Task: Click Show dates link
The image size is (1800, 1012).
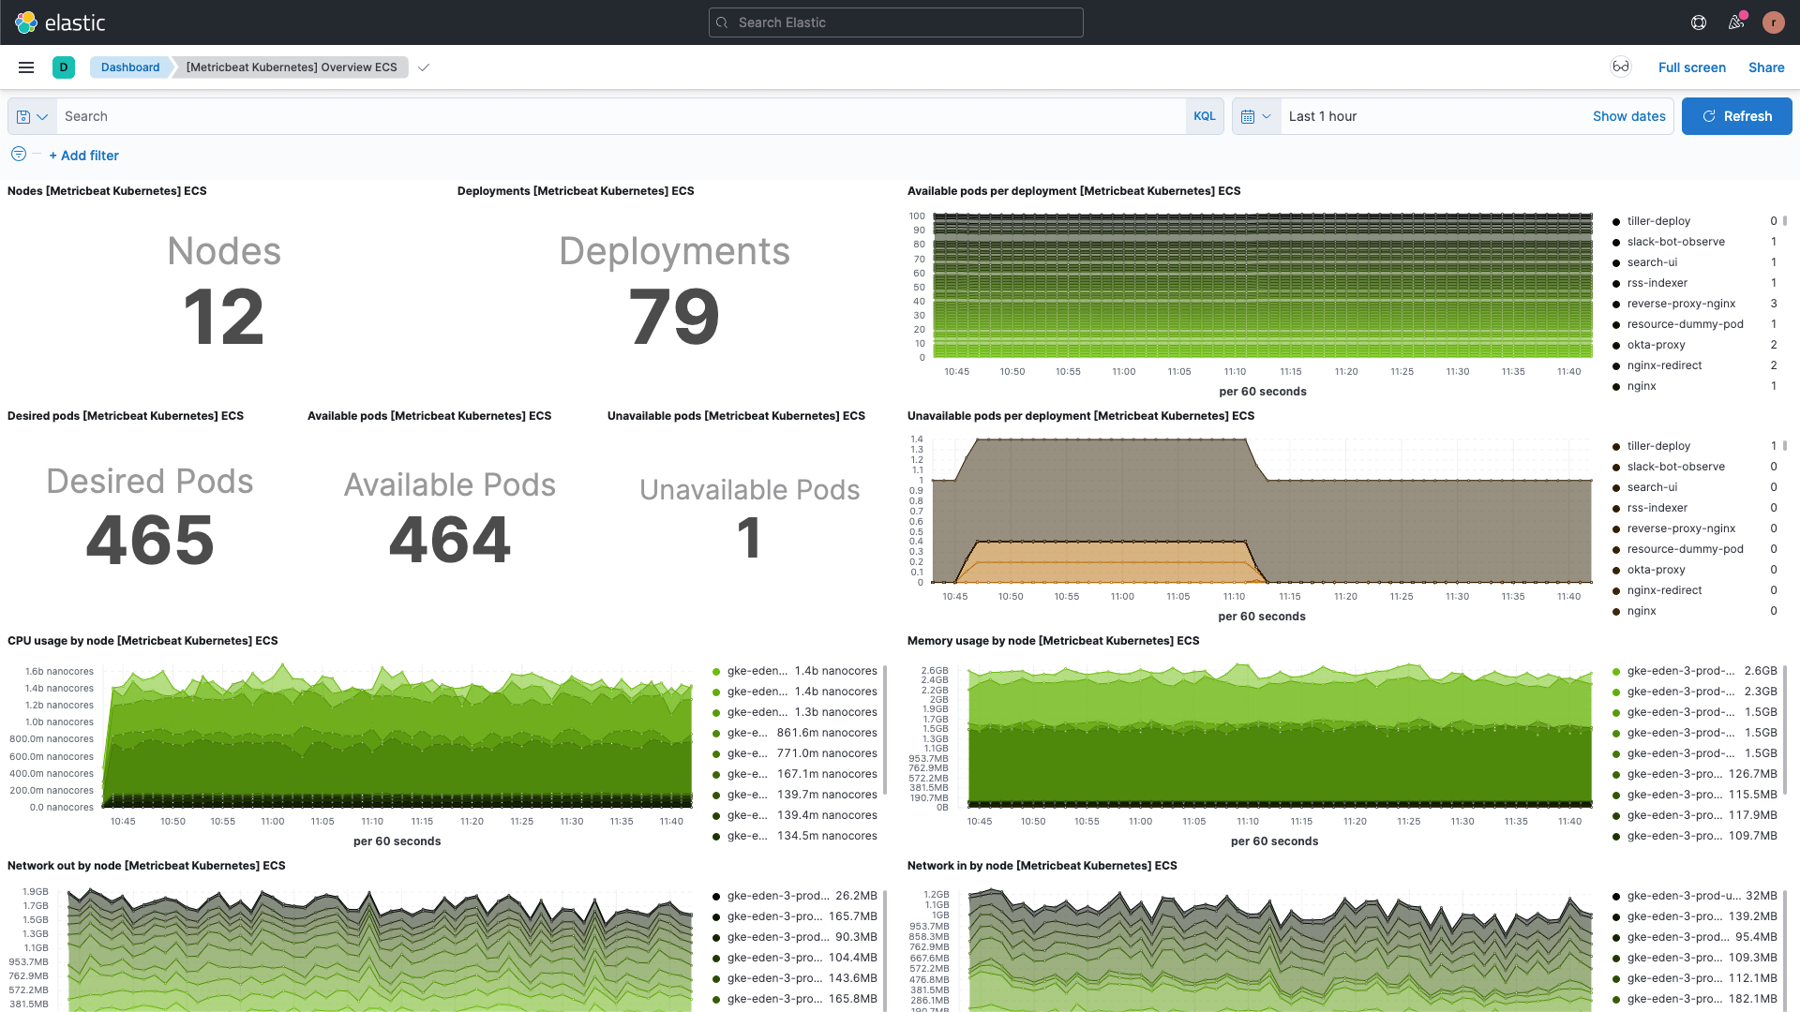Action: tap(1628, 116)
